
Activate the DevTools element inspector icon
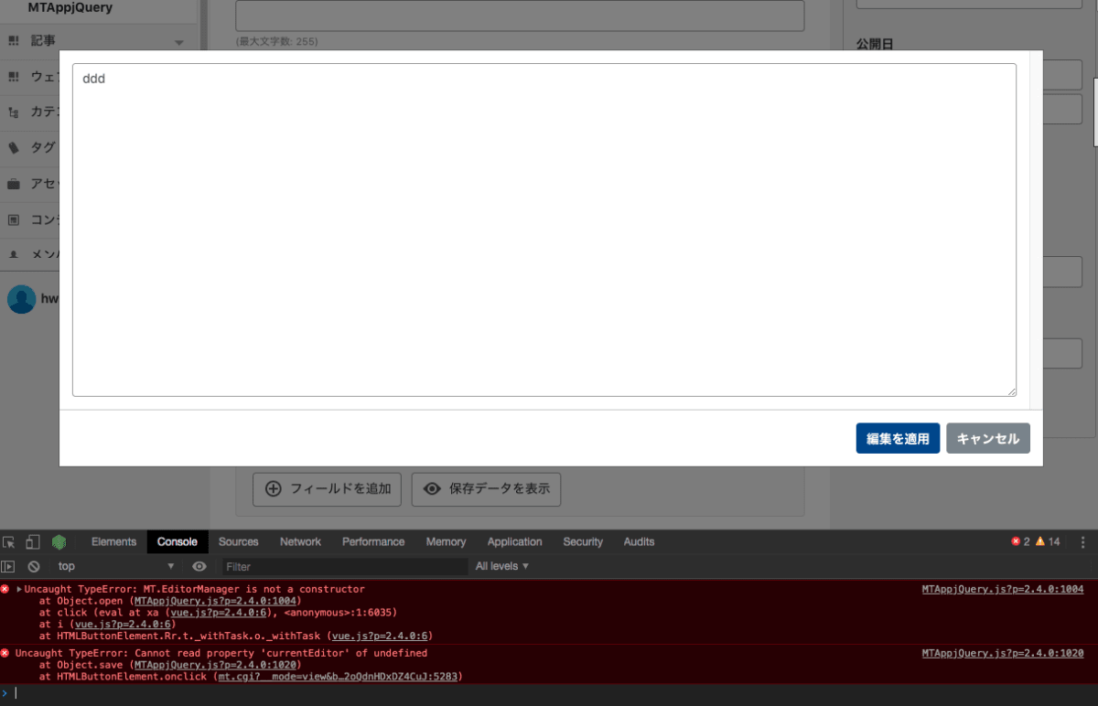pyautogui.click(x=11, y=541)
